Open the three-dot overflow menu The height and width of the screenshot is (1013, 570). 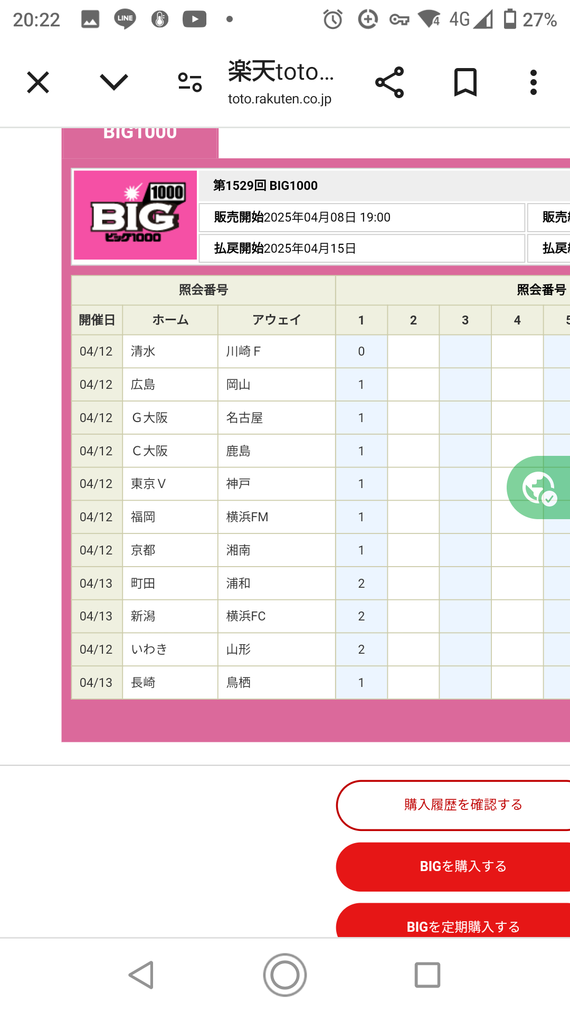534,82
